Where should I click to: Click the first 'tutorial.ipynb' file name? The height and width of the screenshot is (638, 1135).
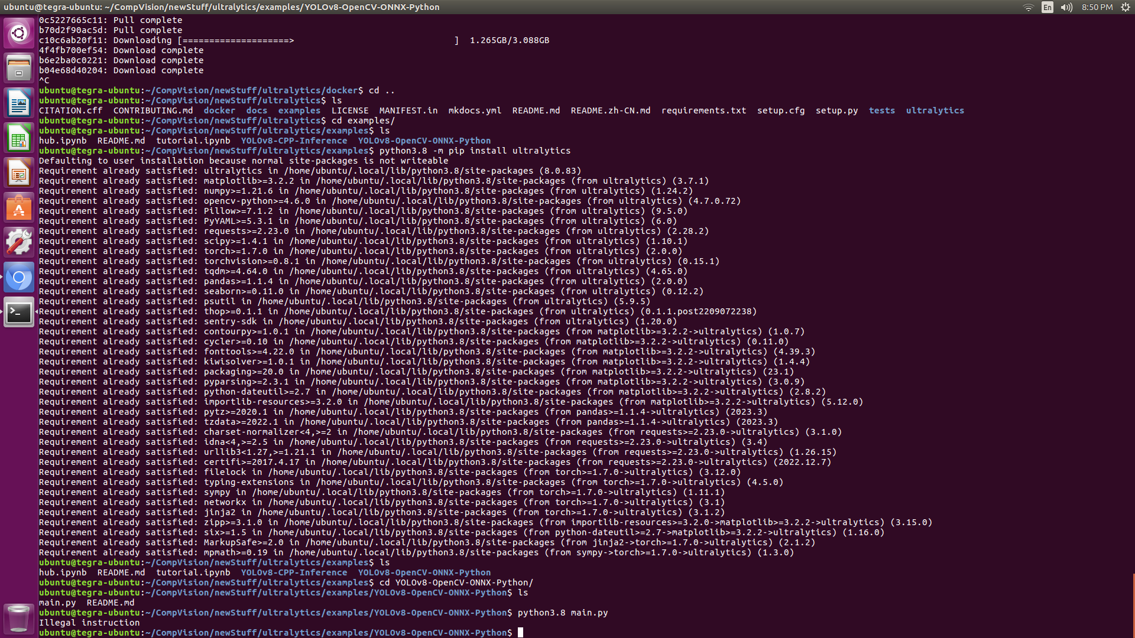click(x=193, y=141)
